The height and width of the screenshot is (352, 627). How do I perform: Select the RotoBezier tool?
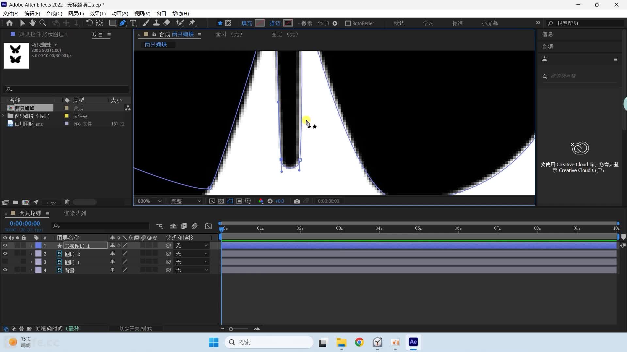pyautogui.click(x=348, y=23)
